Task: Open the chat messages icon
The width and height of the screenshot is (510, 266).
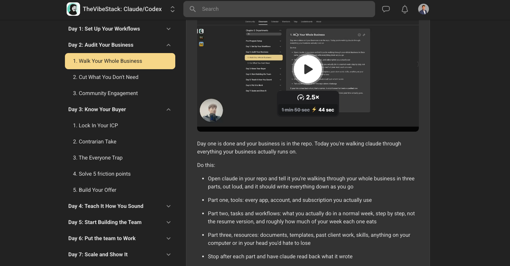Action: [x=386, y=9]
